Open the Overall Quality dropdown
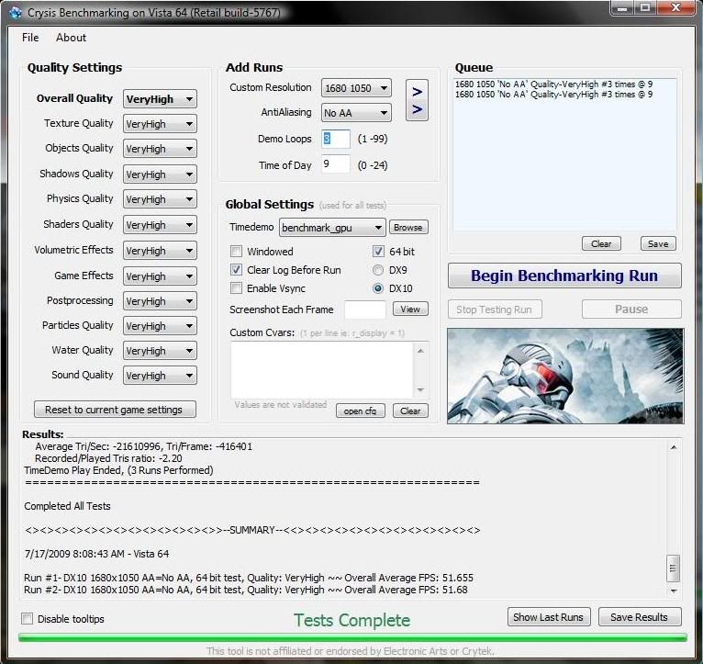Image resolution: width=703 pixels, height=664 pixels. coord(160,99)
